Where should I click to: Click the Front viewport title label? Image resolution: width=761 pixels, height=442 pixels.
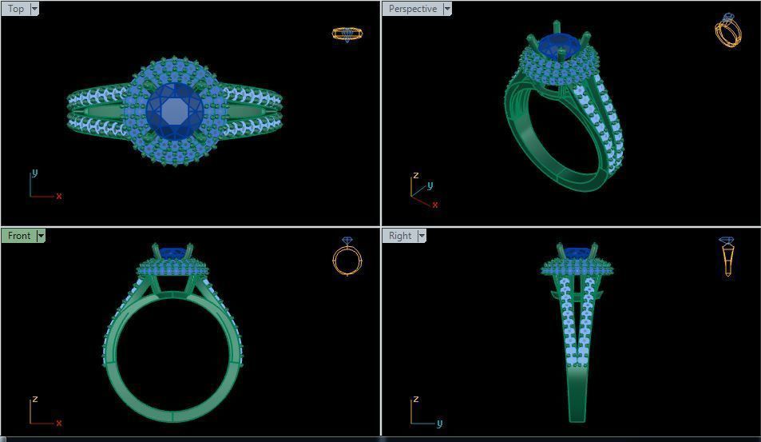(x=19, y=236)
